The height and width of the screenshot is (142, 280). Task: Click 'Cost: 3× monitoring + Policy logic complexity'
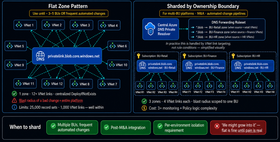click(183, 108)
